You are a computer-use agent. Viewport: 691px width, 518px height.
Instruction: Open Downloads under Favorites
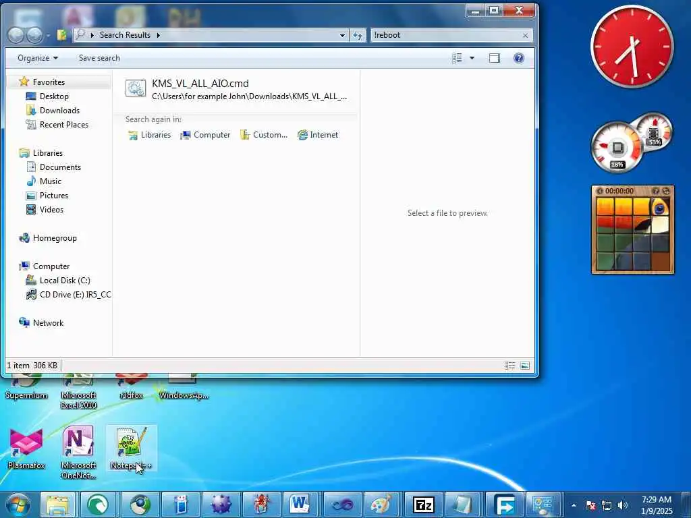pyautogui.click(x=59, y=110)
